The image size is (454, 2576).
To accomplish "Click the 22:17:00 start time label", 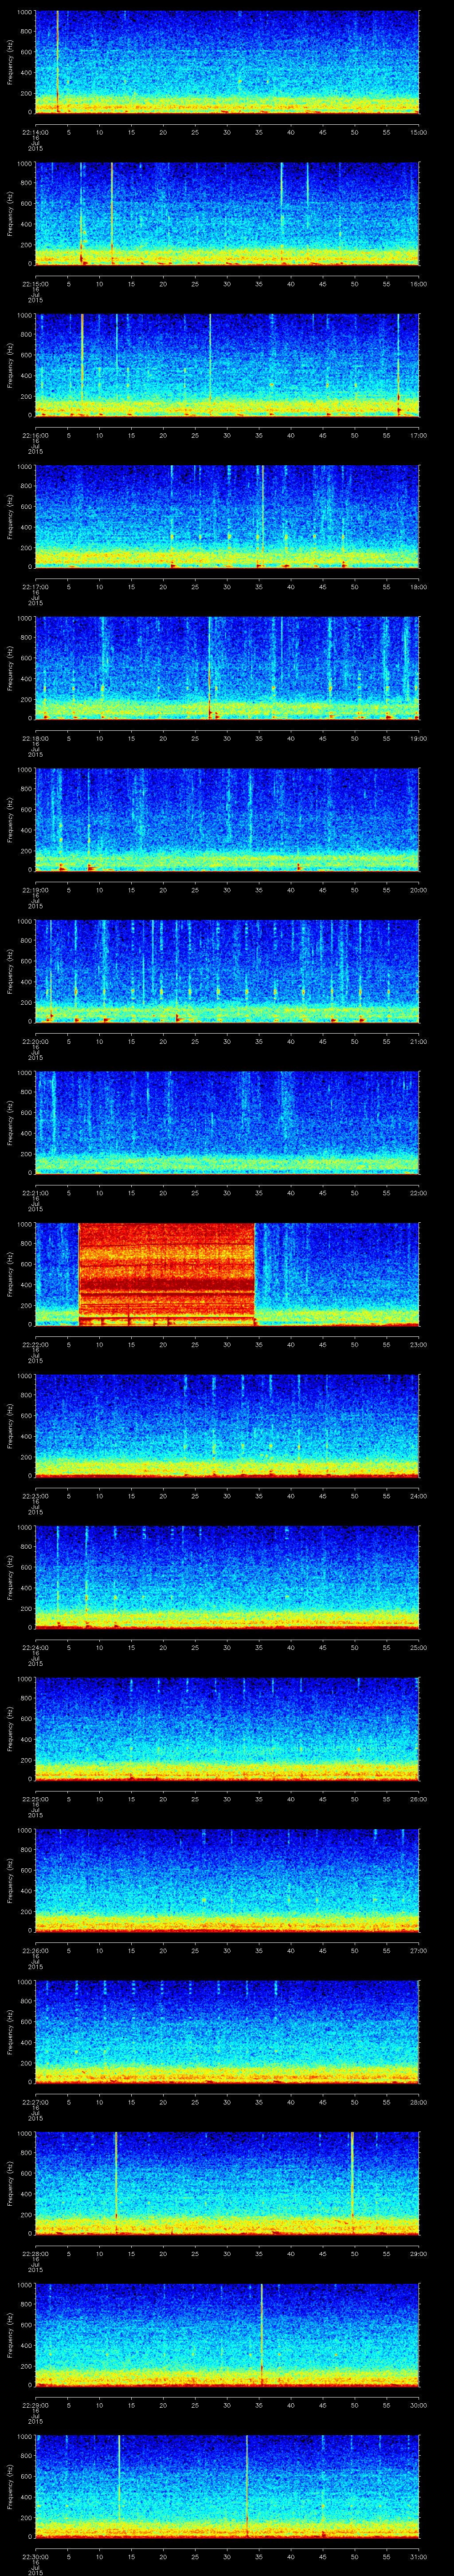I will [35, 587].
